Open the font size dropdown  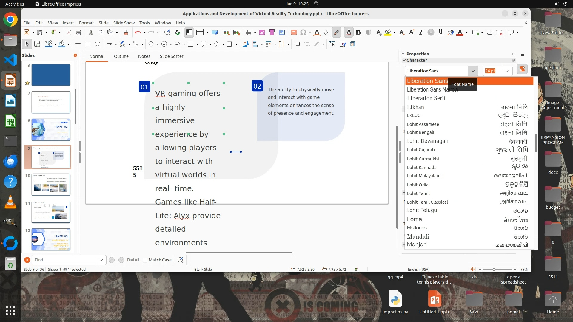(x=507, y=71)
